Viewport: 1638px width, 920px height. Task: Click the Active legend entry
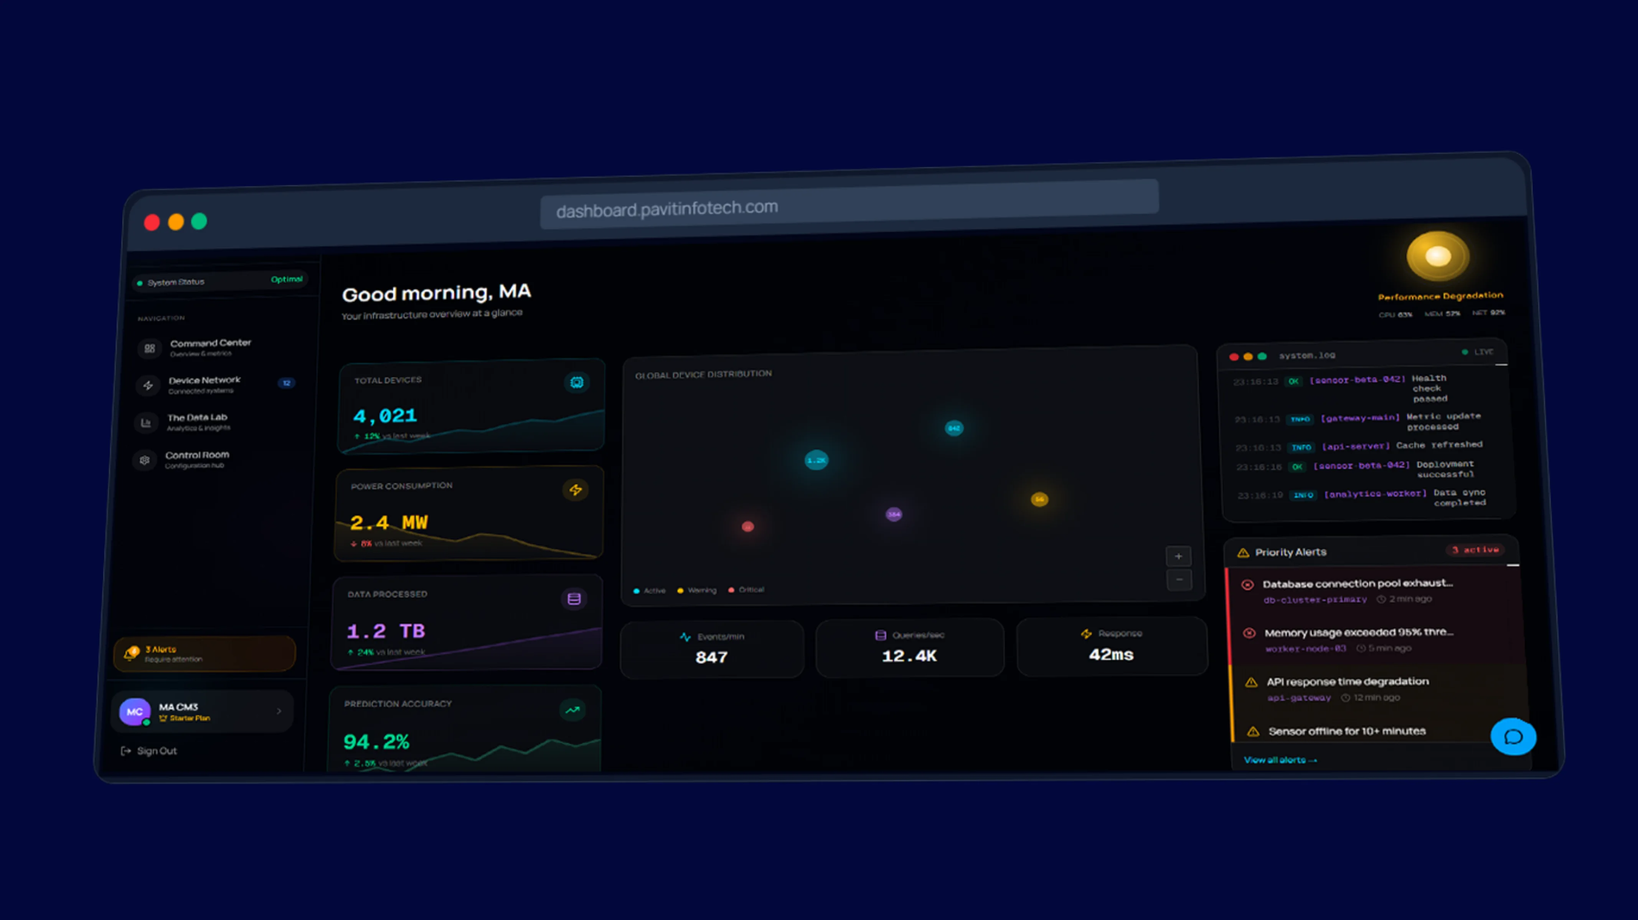(x=650, y=591)
